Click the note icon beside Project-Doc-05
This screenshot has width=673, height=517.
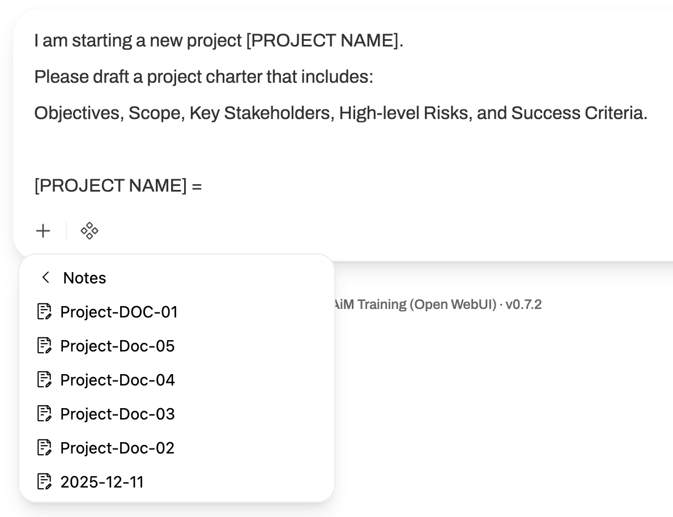tap(45, 346)
